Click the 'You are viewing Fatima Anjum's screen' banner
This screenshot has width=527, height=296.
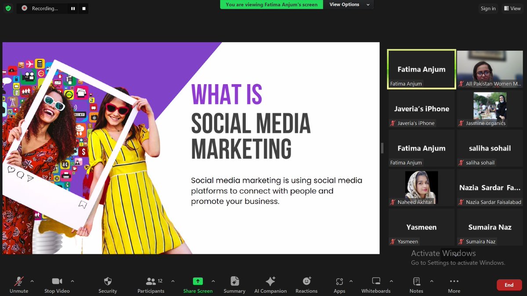click(271, 4)
